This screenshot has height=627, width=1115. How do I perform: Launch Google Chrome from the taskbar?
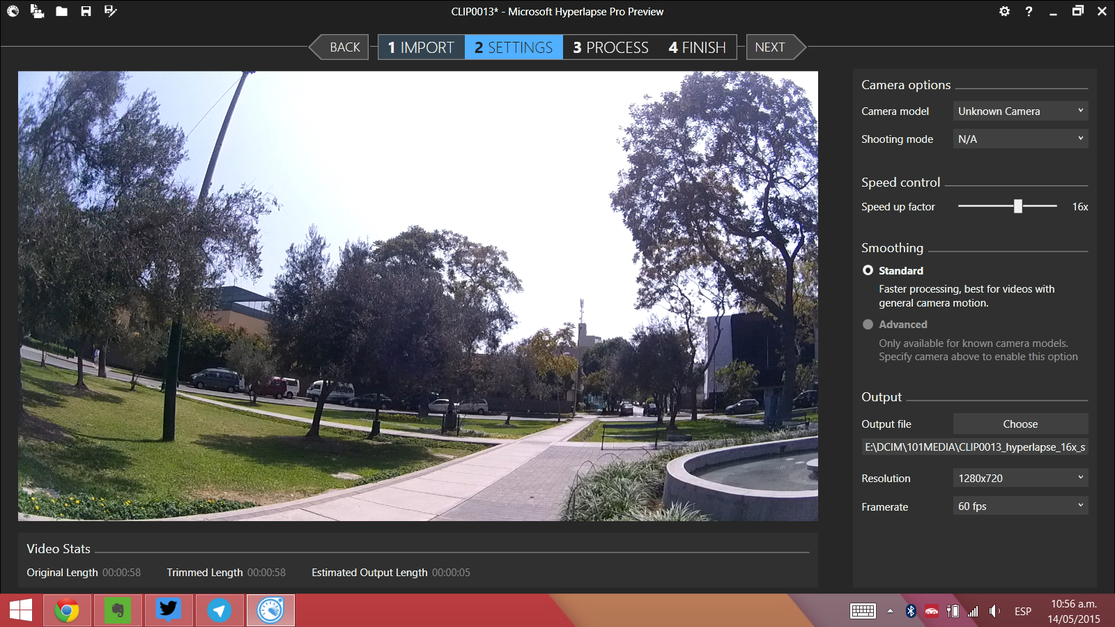point(67,611)
